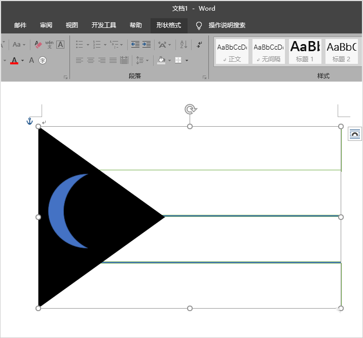Click the rotation handle above the shape
Screen dimensions: 363x338
coord(190,109)
